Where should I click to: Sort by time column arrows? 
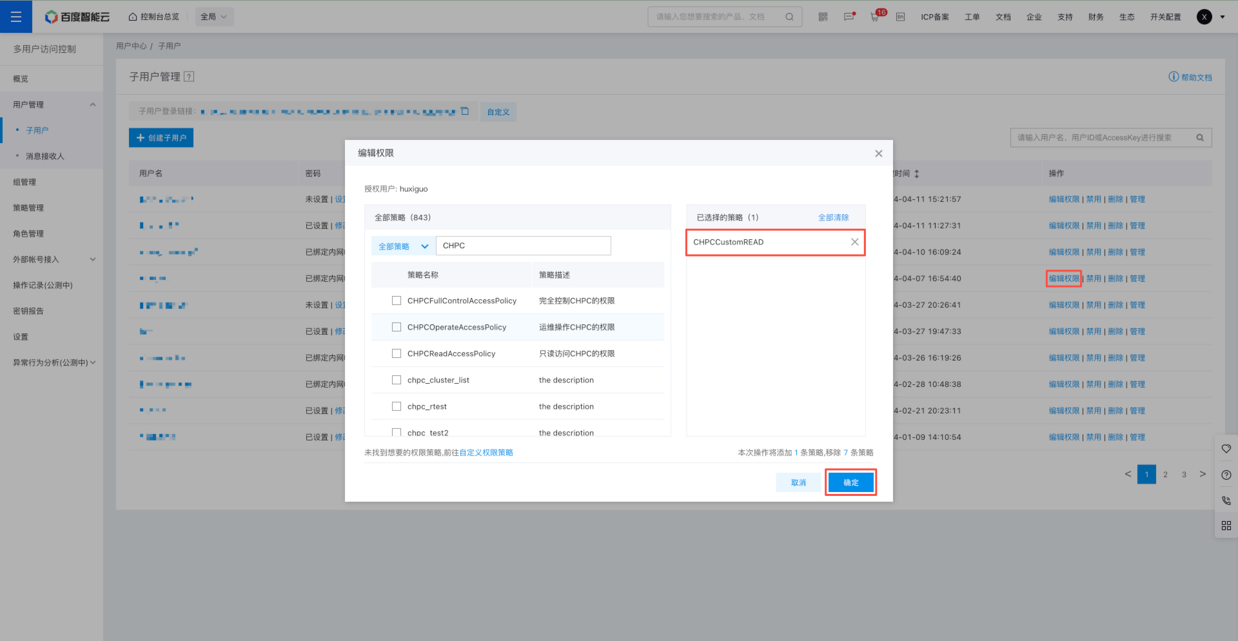(916, 173)
